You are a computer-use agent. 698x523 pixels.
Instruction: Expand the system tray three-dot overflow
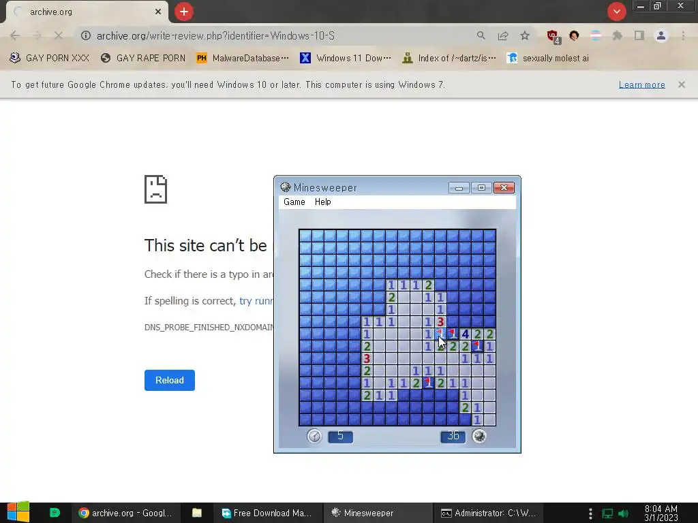pyautogui.click(x=590, y=513)
